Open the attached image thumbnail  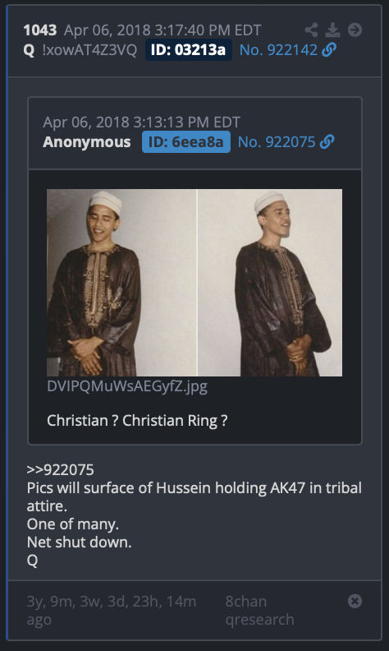click(194, 283)
